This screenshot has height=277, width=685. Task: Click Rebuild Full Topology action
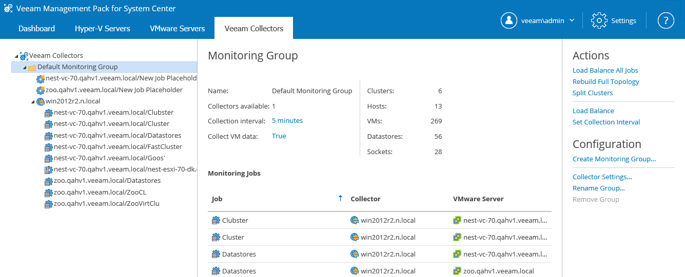tap(606, 82)
